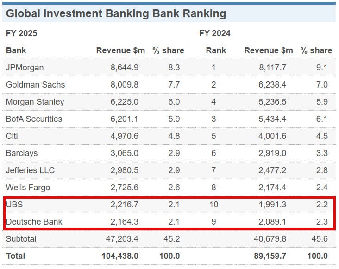Click Morgan Stanley FY 2024 revenue "5,236.5"
Image resolution: width=339 pixels, height=269 pixels.
tap(272, 102)
